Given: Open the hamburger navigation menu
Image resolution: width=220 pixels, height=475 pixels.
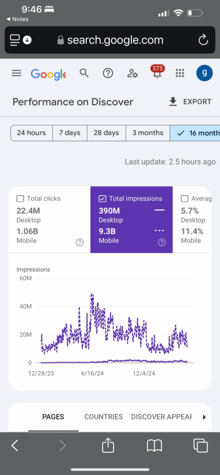Looking at the screenshot, I should (16, 73).
